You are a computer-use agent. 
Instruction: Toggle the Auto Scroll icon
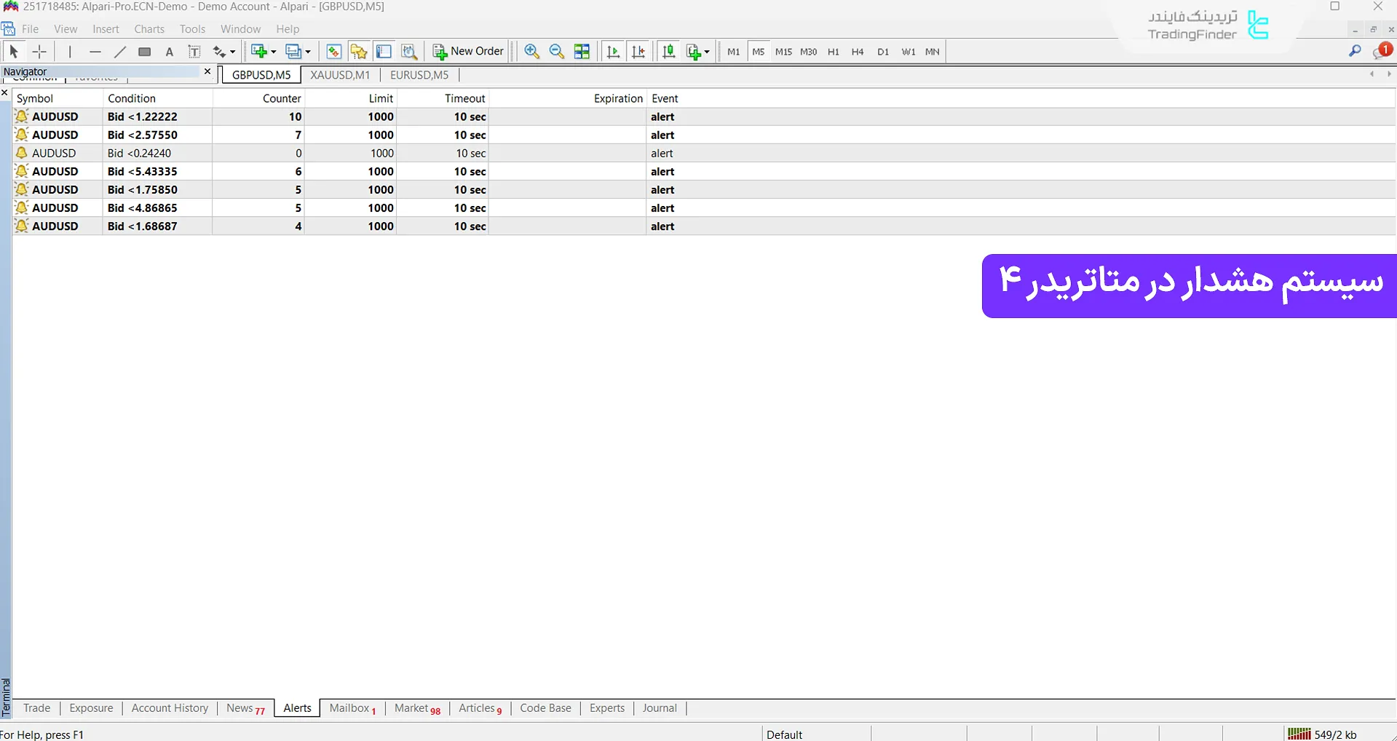click(613, 52)
